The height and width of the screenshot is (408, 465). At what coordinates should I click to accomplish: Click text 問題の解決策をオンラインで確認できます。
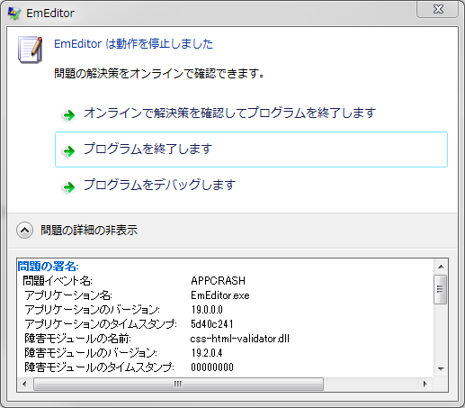coord(159,73)
